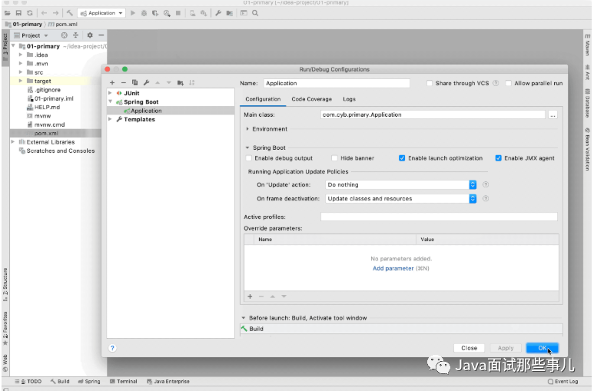The width and height of the screenshot is (594, 391).
Task: Expand the target folder arrow
Action: pos(21,81)
